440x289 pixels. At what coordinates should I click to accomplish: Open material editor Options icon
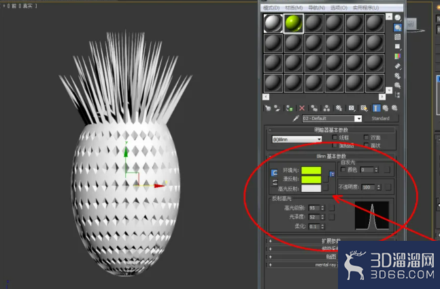coord(398,75)
